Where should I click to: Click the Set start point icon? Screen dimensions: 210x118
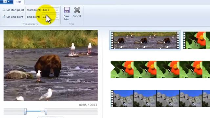coord(4,10)
